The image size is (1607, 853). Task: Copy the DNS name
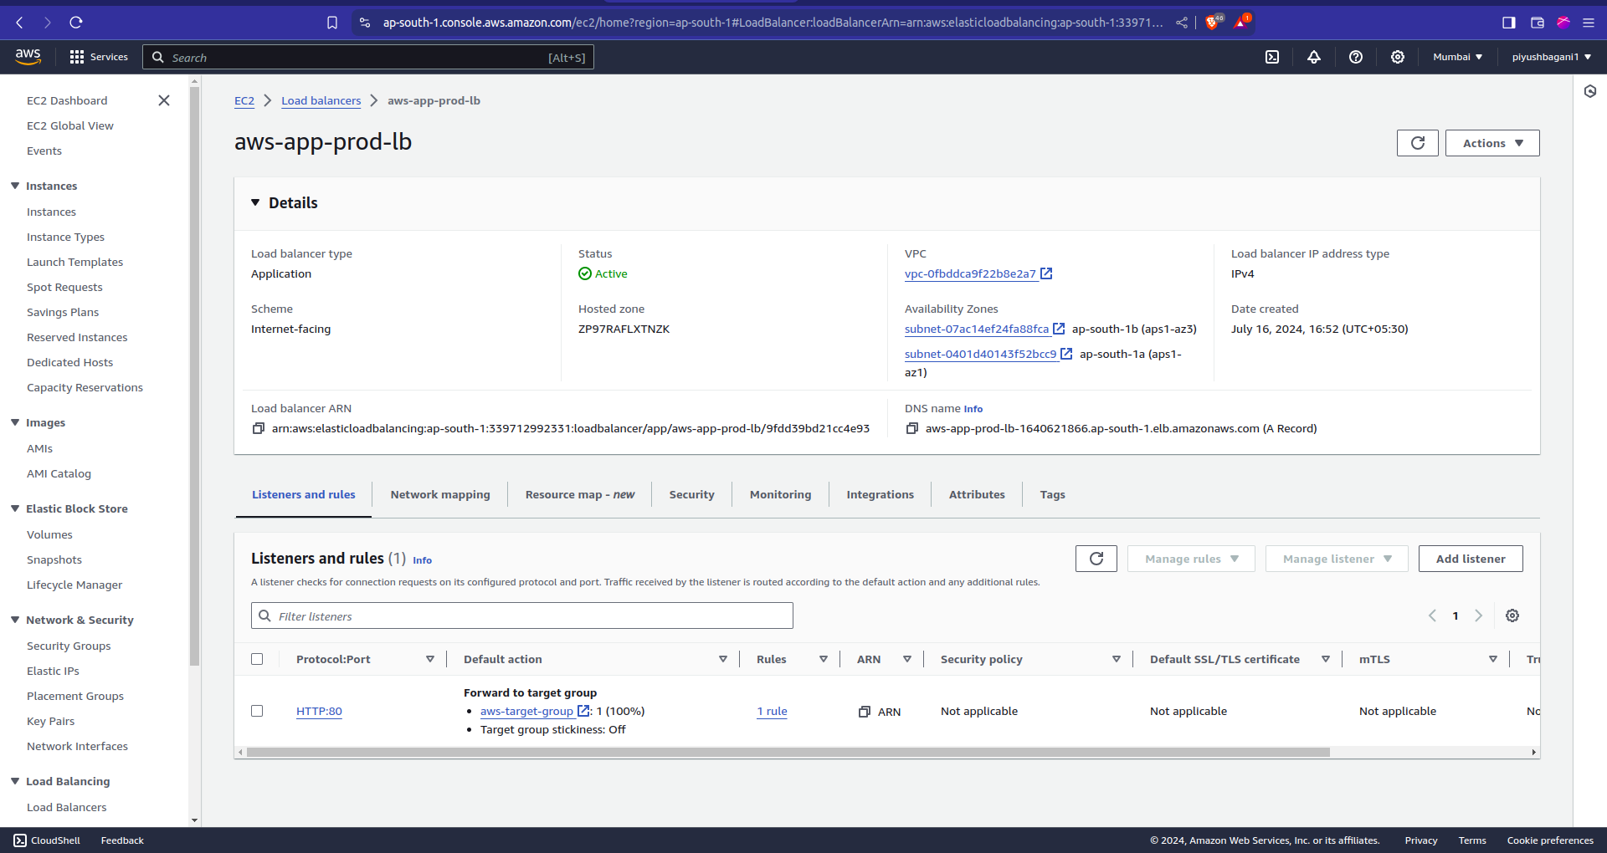pos(912,428)
